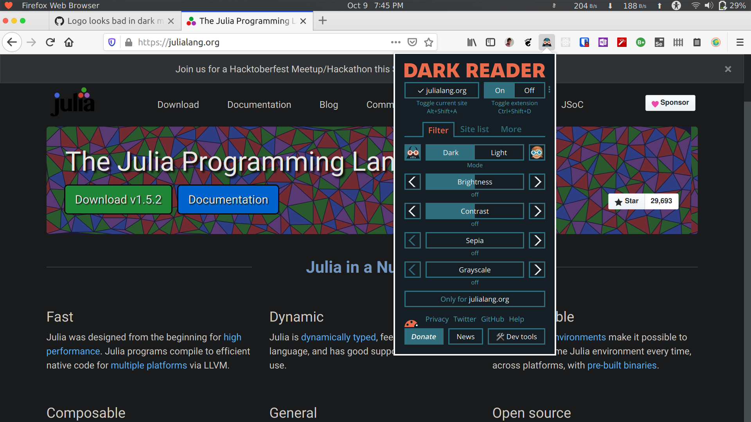
Task: Open Documentation in Julia site navigation
Action: click(x=259, y=104)
